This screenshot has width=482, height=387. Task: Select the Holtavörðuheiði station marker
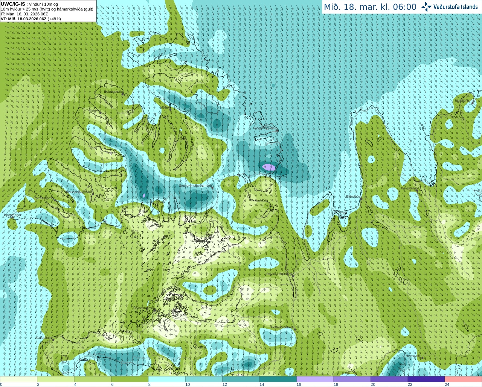point(295,330)
